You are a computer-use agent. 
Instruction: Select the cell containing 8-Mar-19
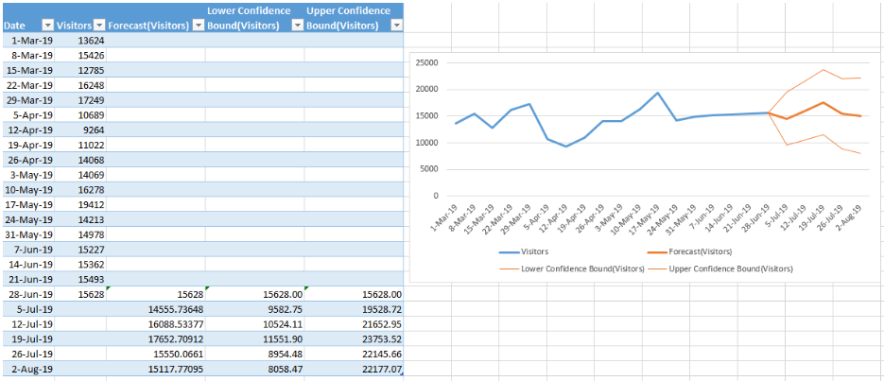click(27, 55)
